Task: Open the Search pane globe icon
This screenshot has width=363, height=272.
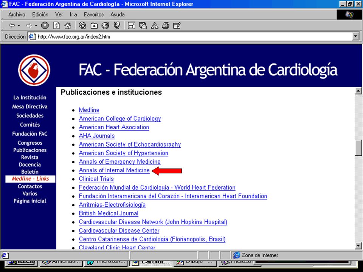Action: pos(82,25)
